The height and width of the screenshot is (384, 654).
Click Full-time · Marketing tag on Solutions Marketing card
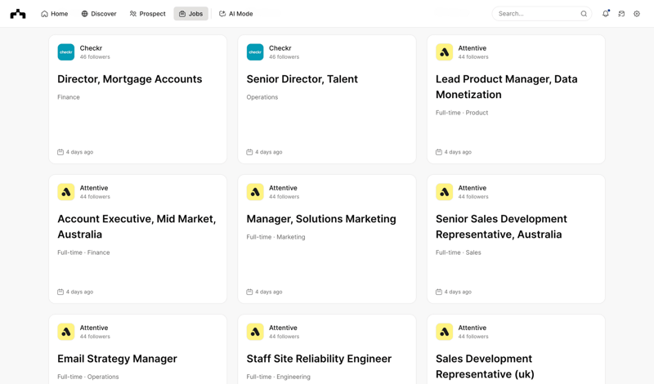click(275, 237)
